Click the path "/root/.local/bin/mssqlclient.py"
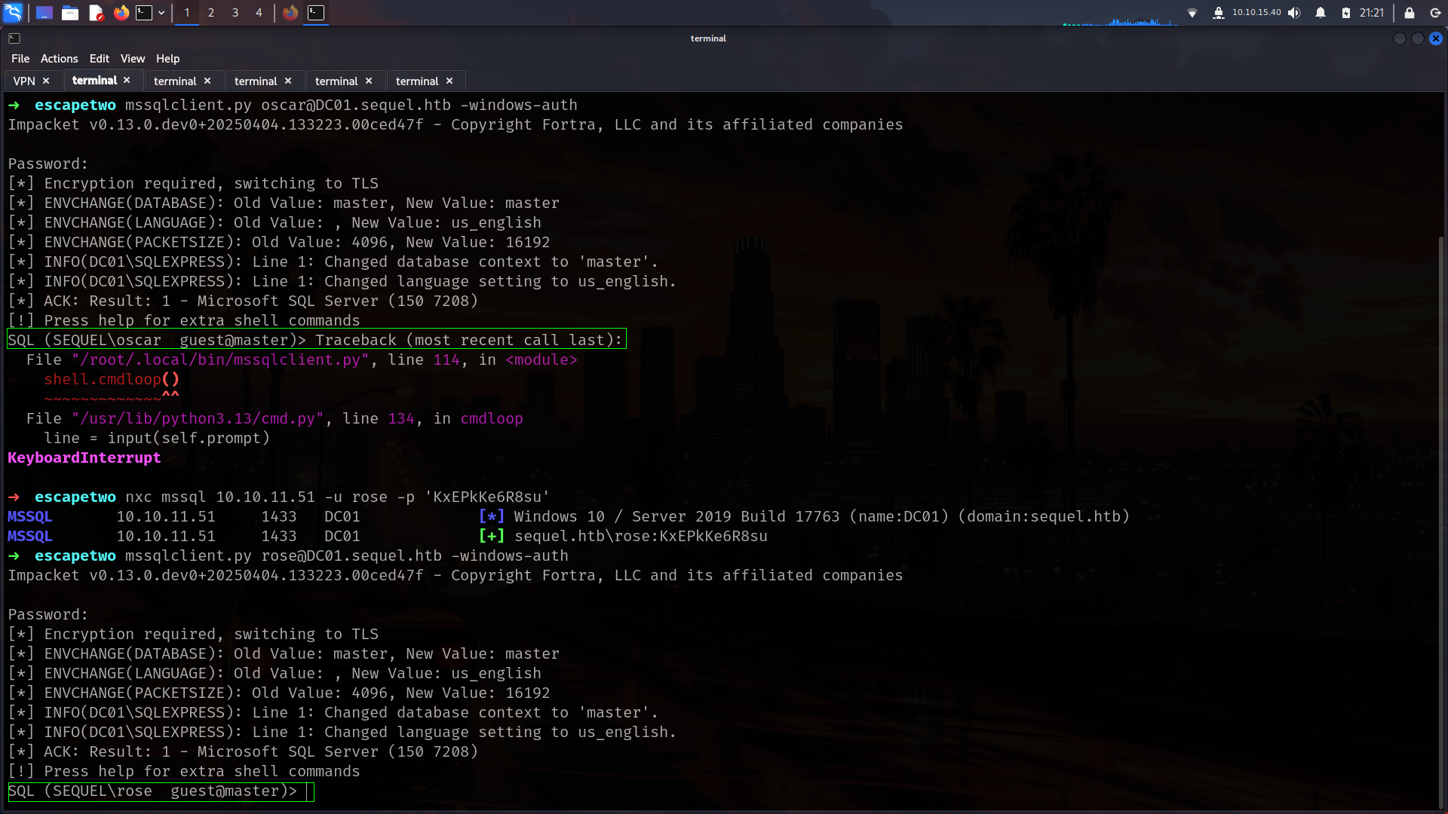This screenshot has height=814, width=1448. (220, 360)
